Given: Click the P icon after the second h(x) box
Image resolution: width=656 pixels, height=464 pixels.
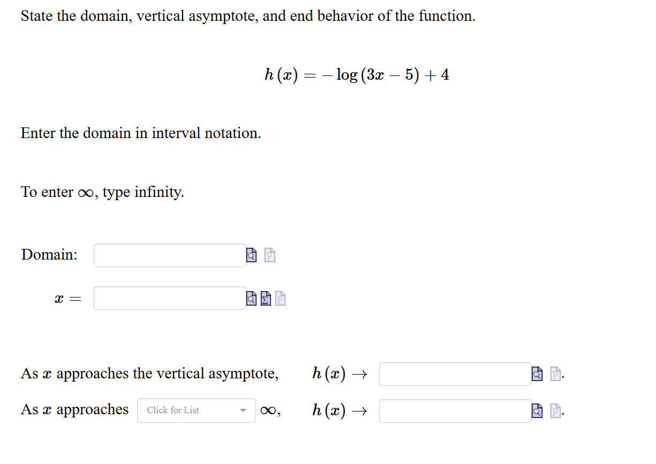Looking at the screenshot, I should click(x=554, y=410).
